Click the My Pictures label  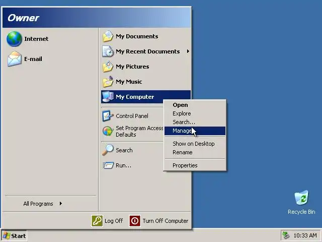pyautogui.click(x=132, y=67)
